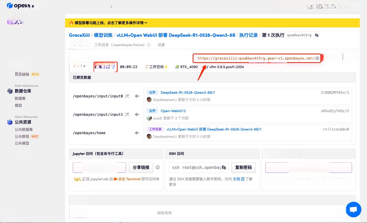Open the Open-WebUI/2 link
Screen dimensions: 367x223
[x=173, y=111]
